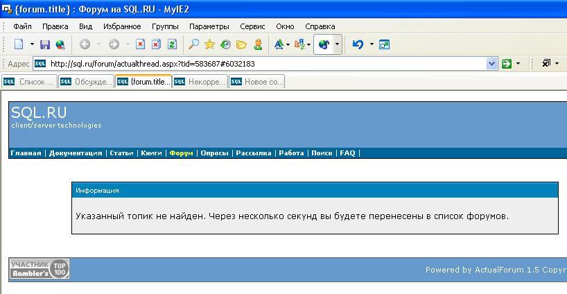Screen dimensions: 567x294
Task: Open dropdown arrow next to undo icon
Action: (372, 44)
